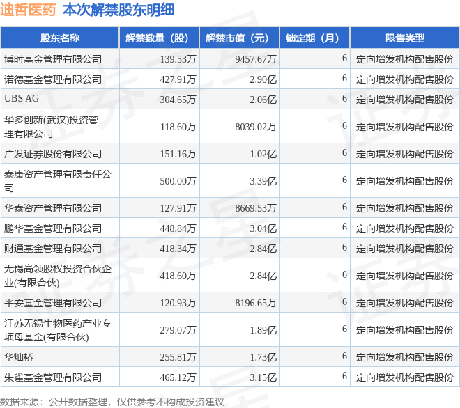Image resolution: width=460 pixels, height=408 pixels.
Task: Click the 9457.67万 market value
Action: (x=256, y=59)
